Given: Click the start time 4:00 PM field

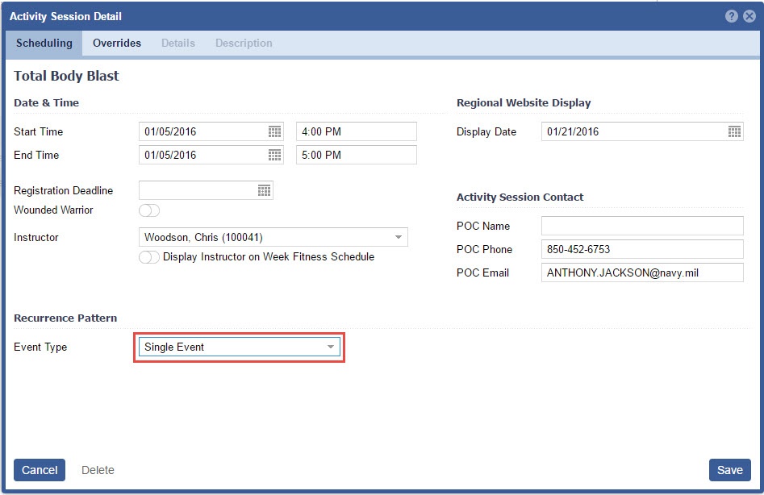Looking at the screenshot, I should tap(356, 132).
